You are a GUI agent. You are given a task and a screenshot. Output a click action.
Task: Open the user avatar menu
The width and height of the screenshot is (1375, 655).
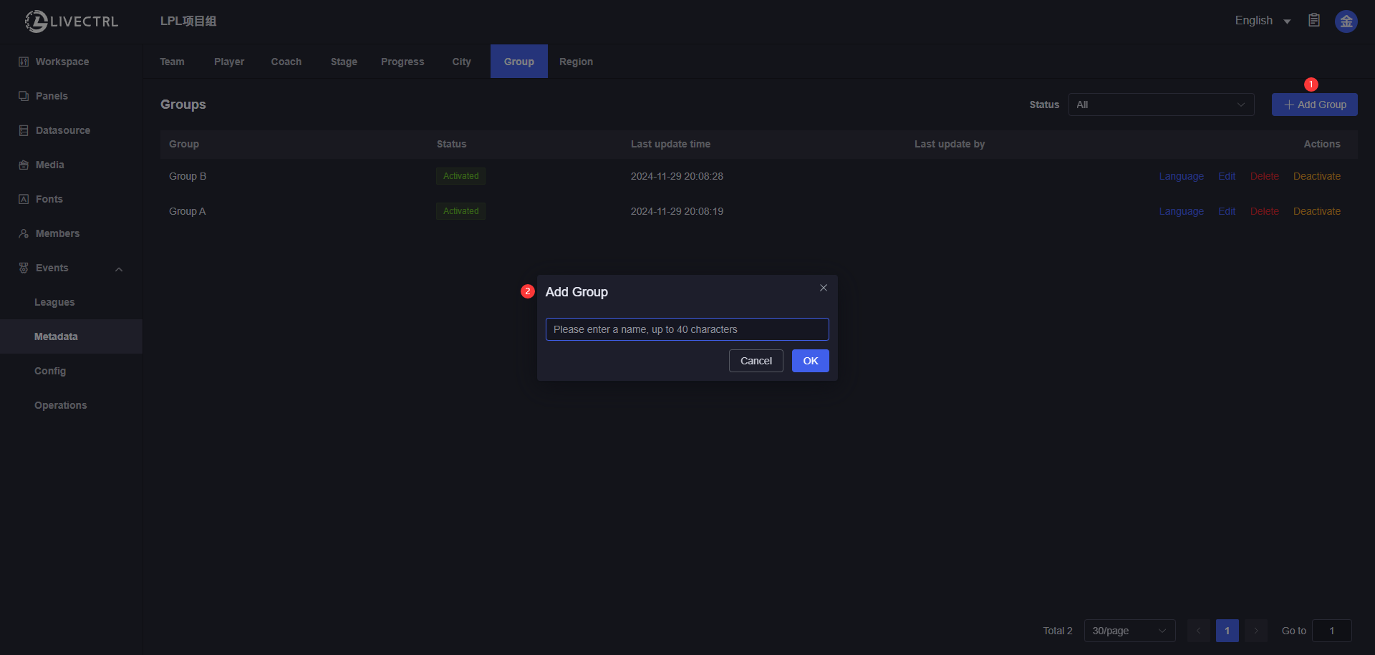(1346, 21)
